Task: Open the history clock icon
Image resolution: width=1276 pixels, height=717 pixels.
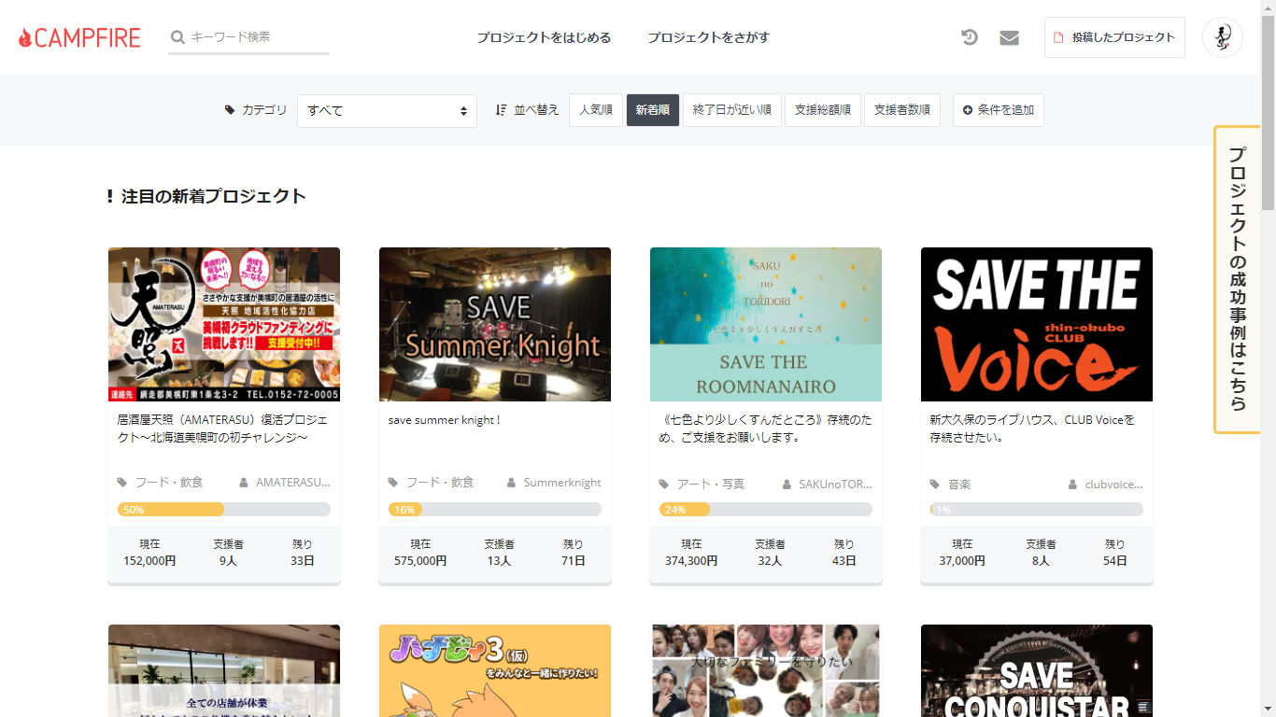Action: pos(970,37)
